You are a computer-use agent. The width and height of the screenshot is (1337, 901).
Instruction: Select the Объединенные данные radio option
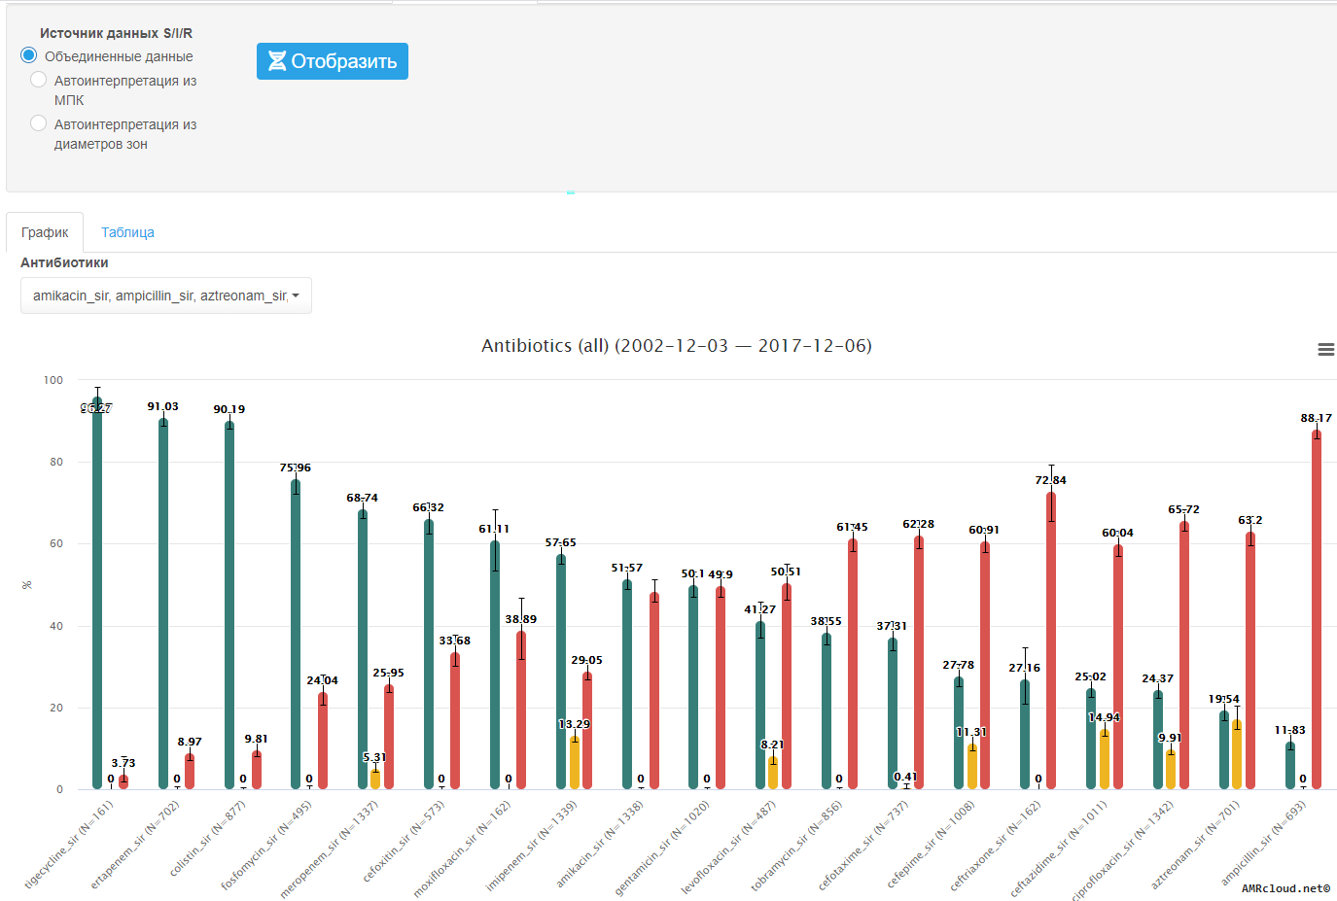[29, 55]
